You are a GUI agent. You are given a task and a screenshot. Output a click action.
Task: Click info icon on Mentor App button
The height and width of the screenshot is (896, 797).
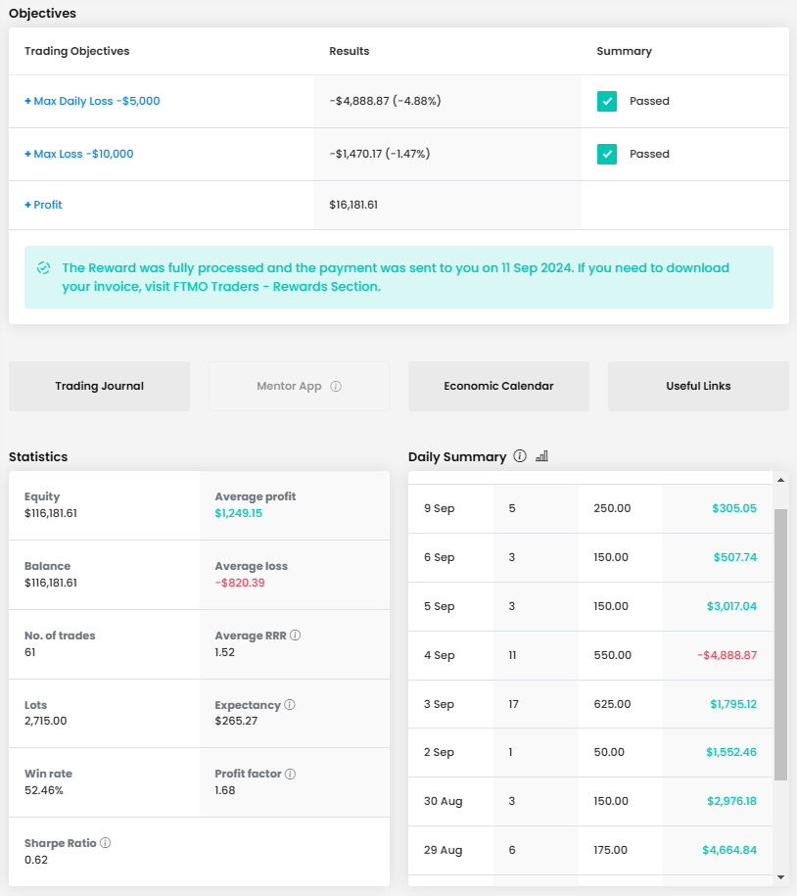pyautogui.click(x=336, y=387)
